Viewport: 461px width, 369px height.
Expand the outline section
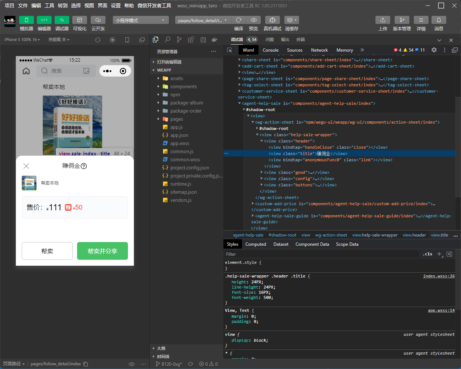tap(186, 348)
